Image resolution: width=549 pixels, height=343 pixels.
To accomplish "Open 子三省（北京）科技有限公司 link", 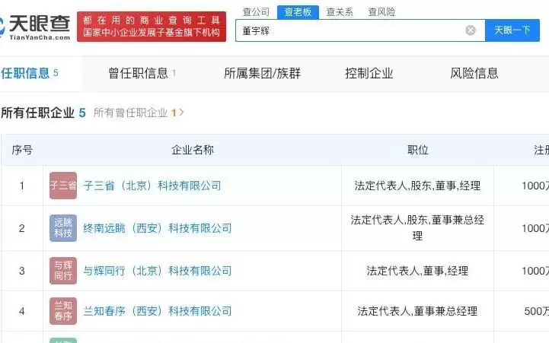I will tap(152, 186).
